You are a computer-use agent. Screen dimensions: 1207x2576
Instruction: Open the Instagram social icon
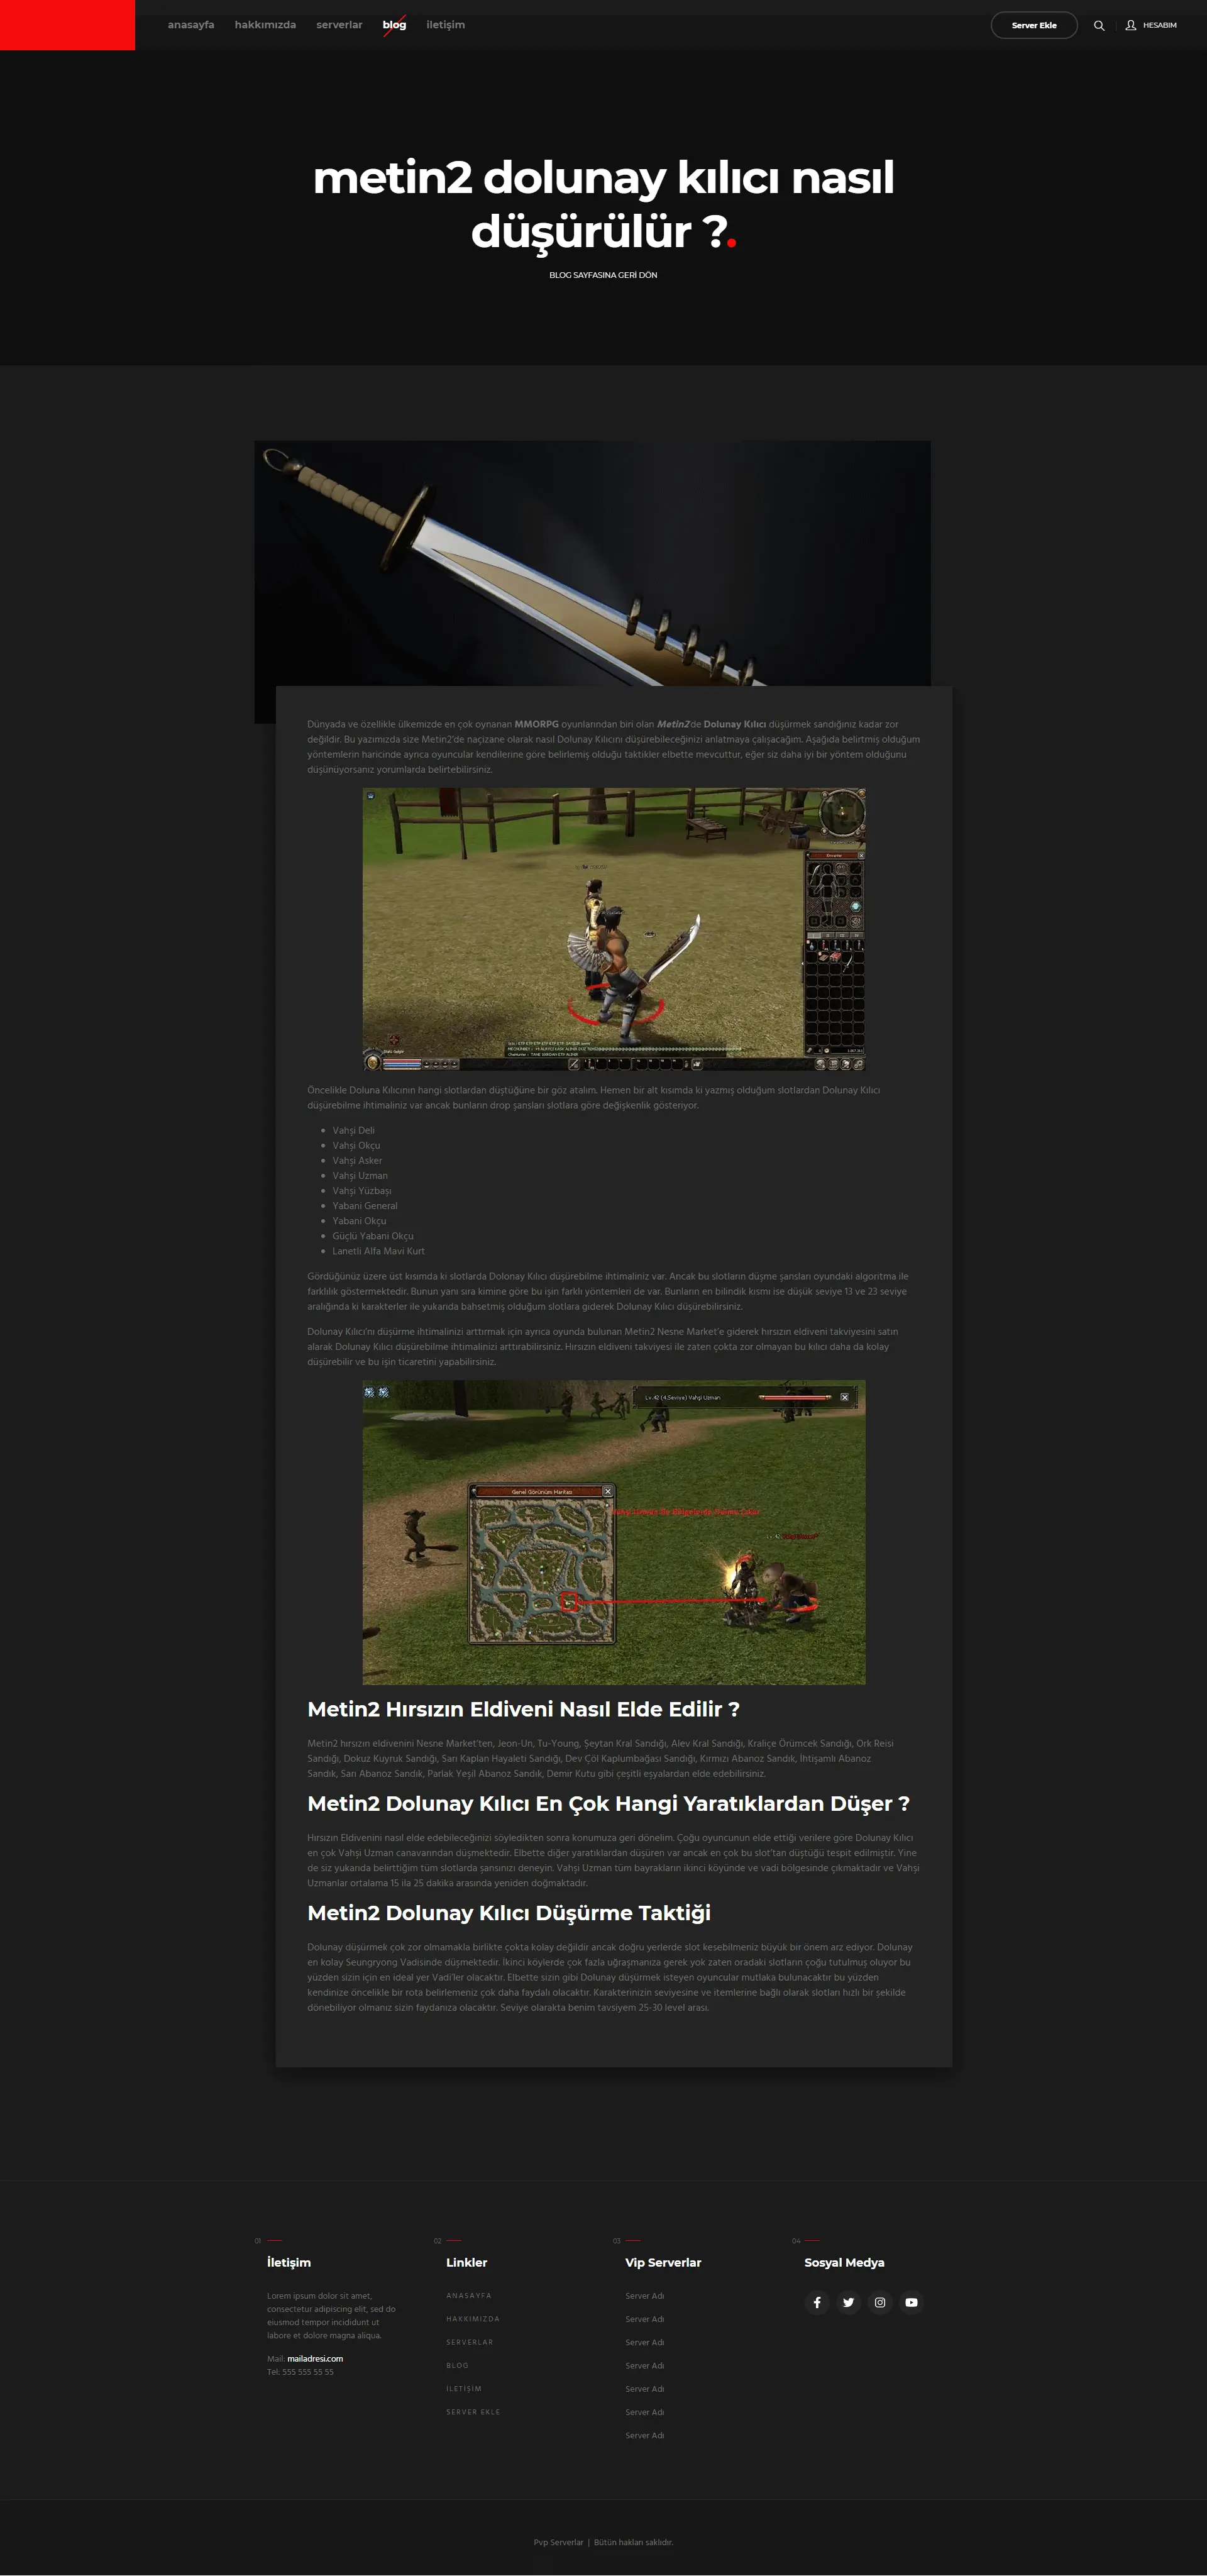point(880,2302)
